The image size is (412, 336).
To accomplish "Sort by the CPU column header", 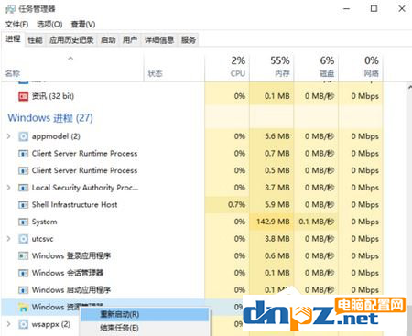I will coord(227,67).
